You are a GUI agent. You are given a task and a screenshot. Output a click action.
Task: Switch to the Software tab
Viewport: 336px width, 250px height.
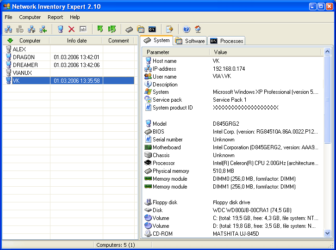click(x=190, y=41)
